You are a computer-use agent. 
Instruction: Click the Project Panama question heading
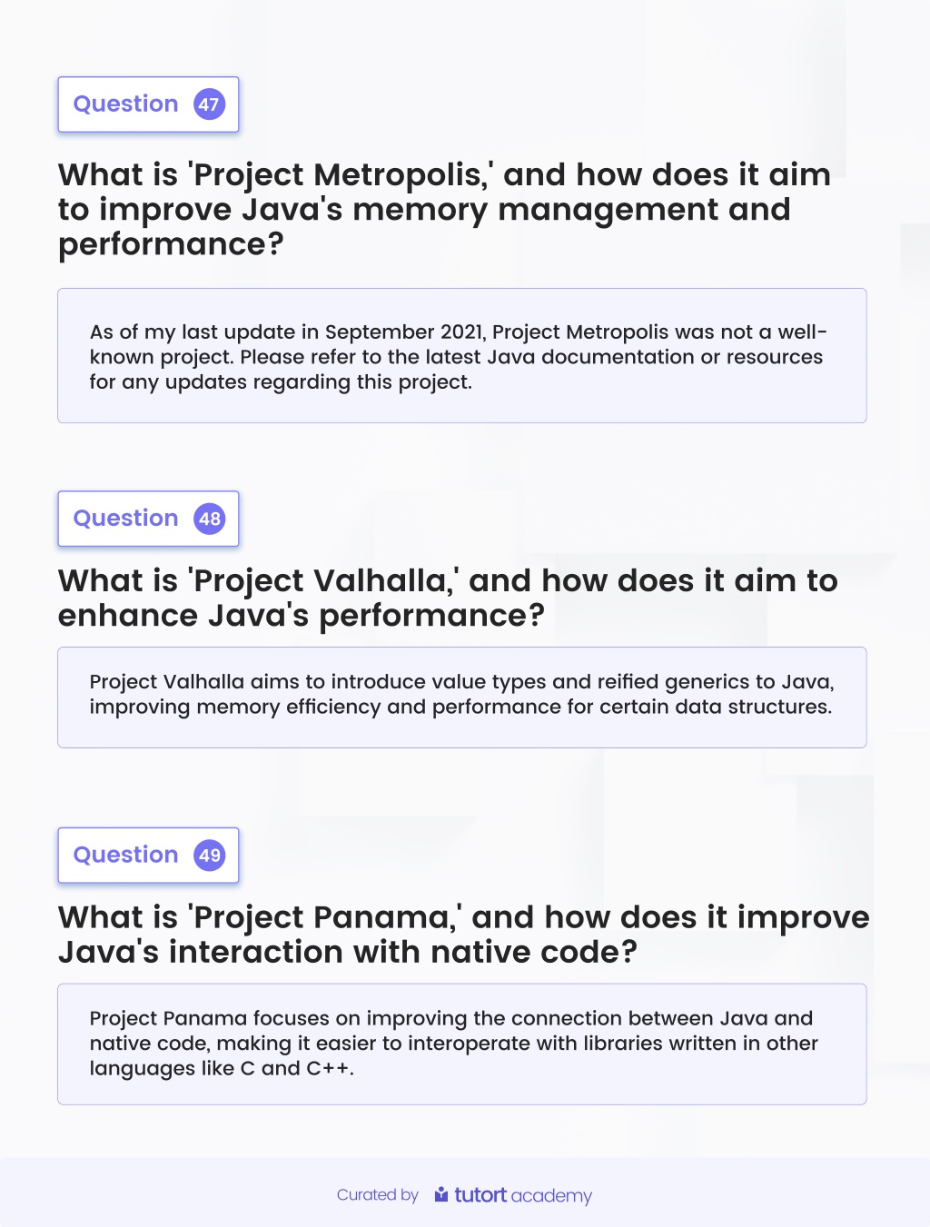pyautogui.click(x=463, y=935)
